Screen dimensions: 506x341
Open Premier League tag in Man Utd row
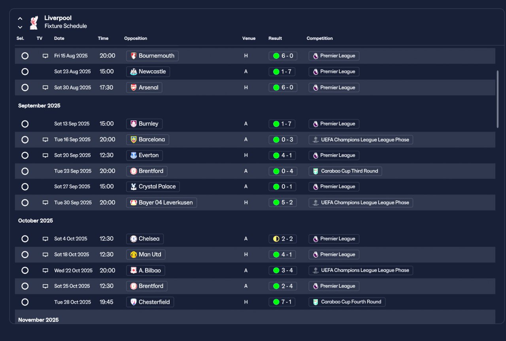pyautogui.click(x=334, y=255)
